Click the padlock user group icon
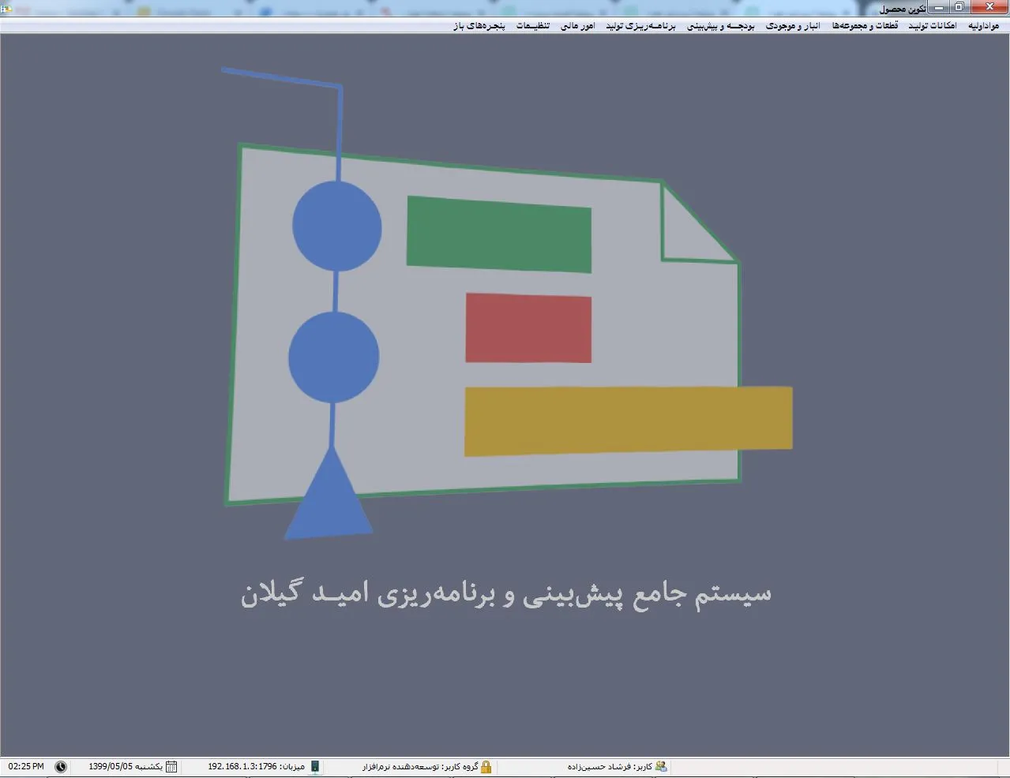The height and width of the screenshot is (778, 1010). (486, 766)
